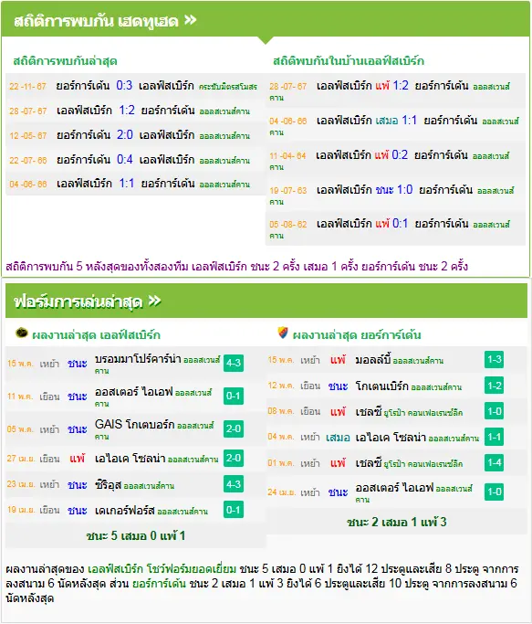Viewport: 532px width, 624px height.
Task: Click opponent name GAIS โกเตบอร์ก
Action: [x=134, y=425]
